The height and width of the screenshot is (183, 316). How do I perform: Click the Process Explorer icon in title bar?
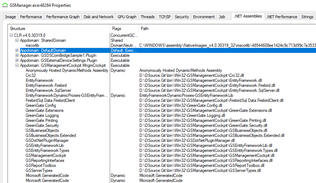(x=5, y=5)
